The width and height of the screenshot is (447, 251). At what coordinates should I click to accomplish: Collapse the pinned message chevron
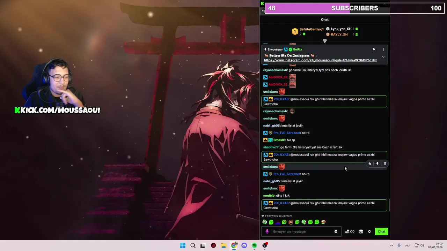point(383,57)
